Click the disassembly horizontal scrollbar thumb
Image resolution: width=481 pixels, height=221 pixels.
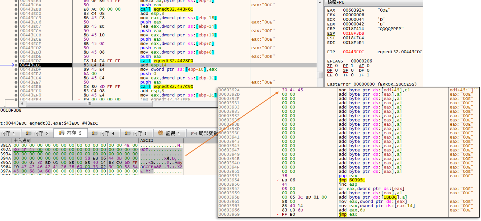pos(89,104)
